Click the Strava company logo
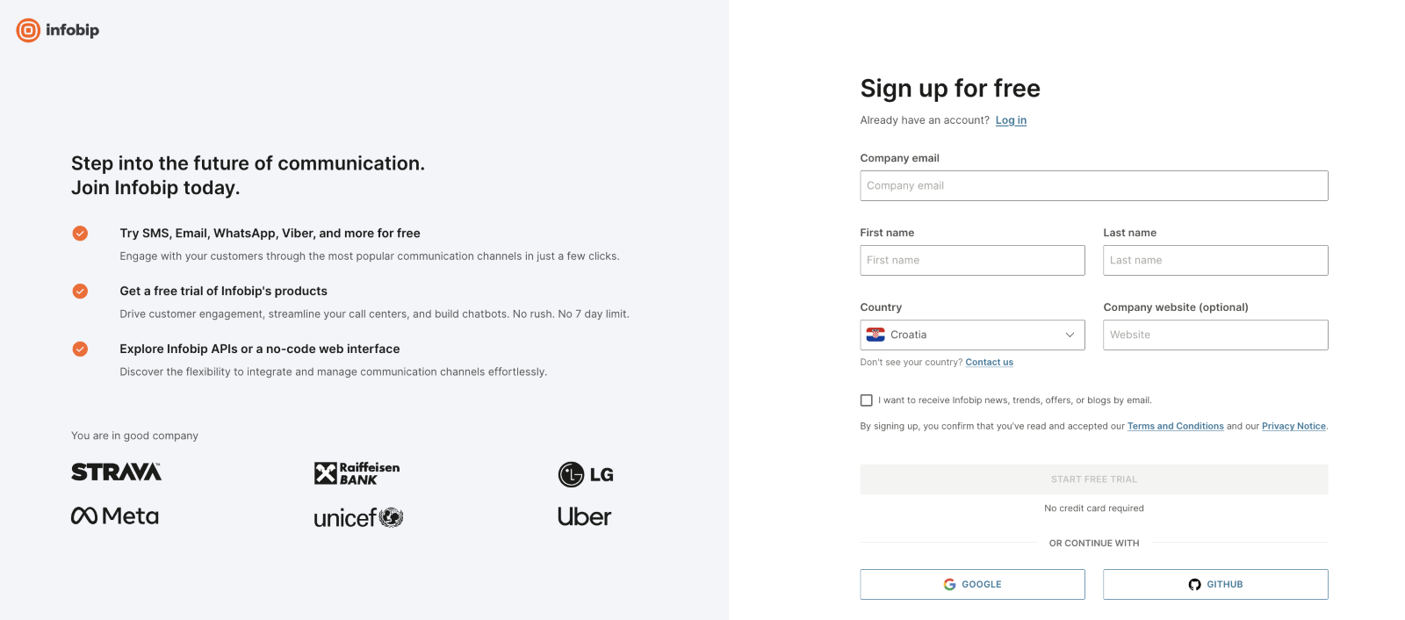Screen dimensions: 1405x620 click(116, 472)
